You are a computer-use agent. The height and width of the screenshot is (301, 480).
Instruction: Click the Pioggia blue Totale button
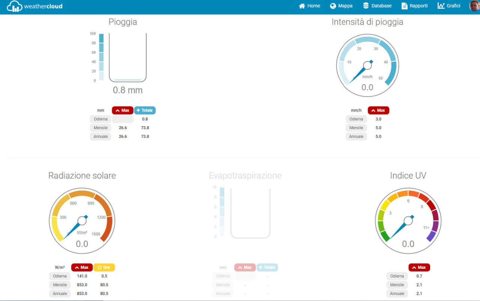point(145,110)
